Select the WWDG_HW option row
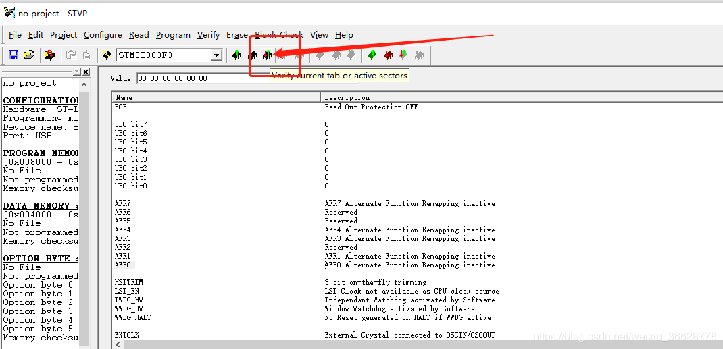Viewport: 723px width, 349px height. click(x=128, y=308)
